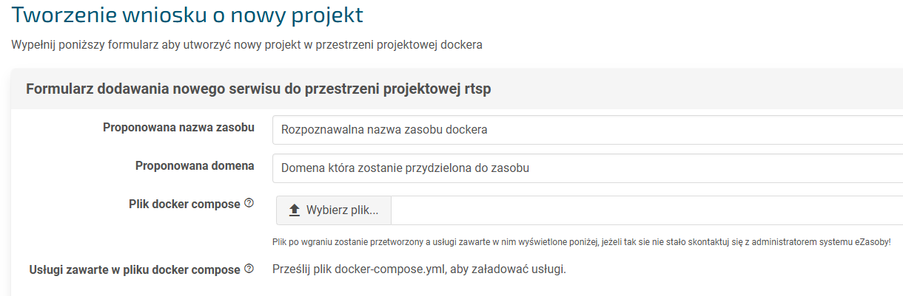Viewport: 903px width, 296px height.
Task: Click the Plik po wgraniu zostanie przetworzony hint
Action: [581, 241]
